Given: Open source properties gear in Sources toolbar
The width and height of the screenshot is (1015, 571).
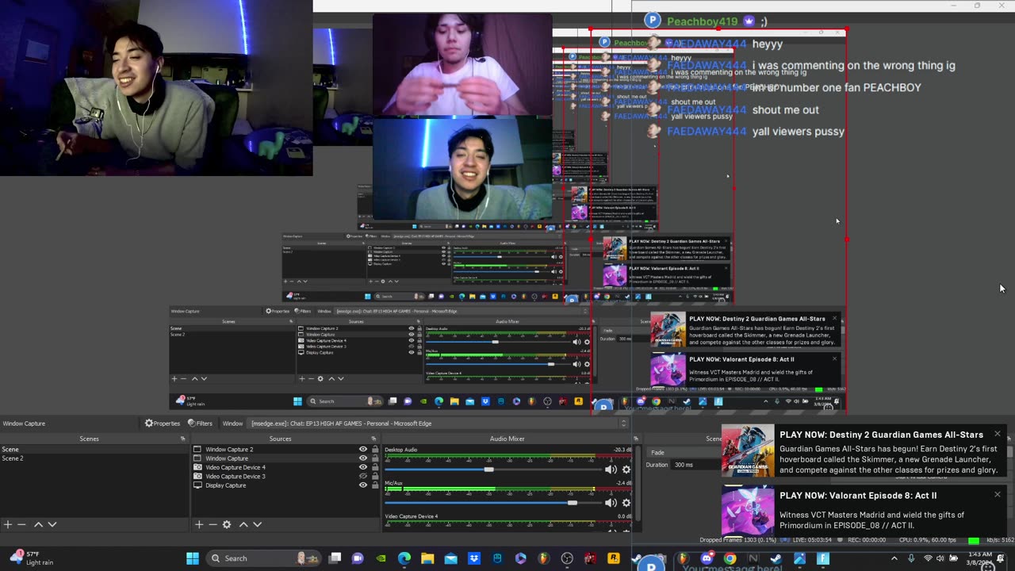Looking at the screenshot, I should 227,524.
